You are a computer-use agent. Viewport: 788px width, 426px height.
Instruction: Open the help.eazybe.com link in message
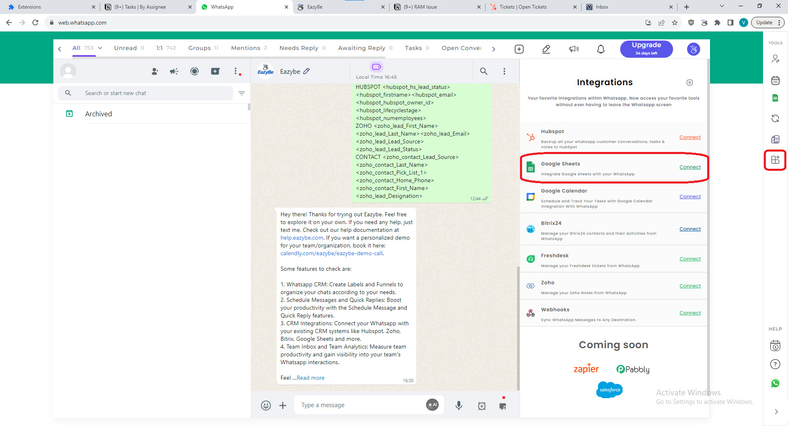(302, 238)
